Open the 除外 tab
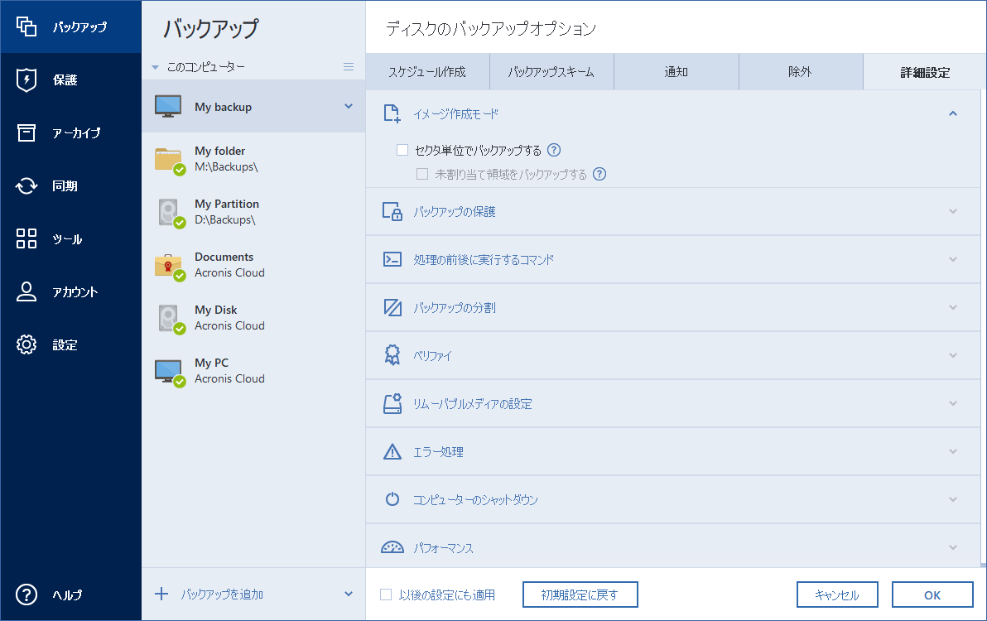Image resolution: width=987 pixels, height=621 pixels. [800, 72]
